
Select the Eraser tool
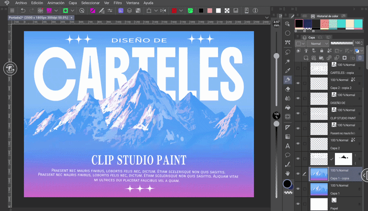pos(288,89)
